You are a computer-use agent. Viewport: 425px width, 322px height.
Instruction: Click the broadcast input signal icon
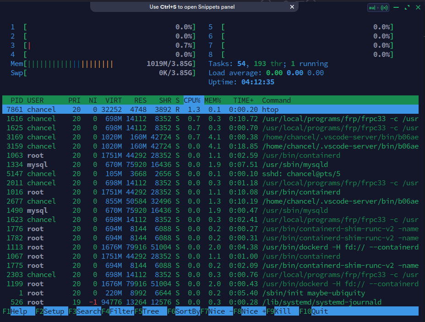point(384,7)
